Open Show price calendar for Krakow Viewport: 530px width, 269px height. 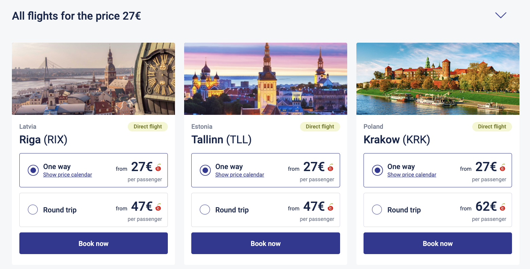(412, 175)
